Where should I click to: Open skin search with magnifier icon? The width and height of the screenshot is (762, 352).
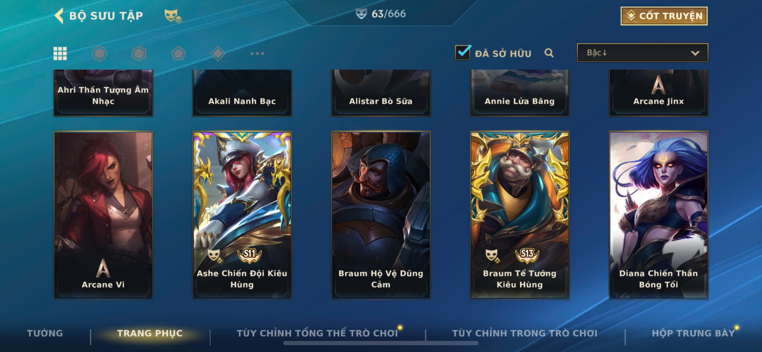click(549, 53)
